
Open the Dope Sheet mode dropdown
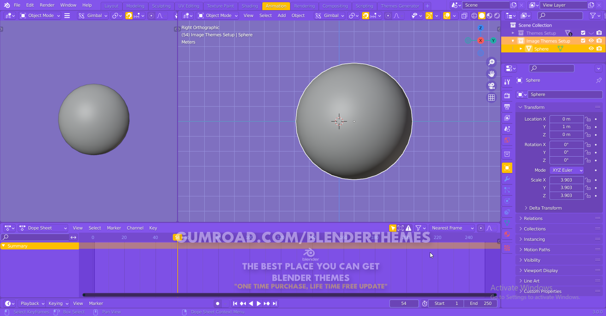pos(43,228)
